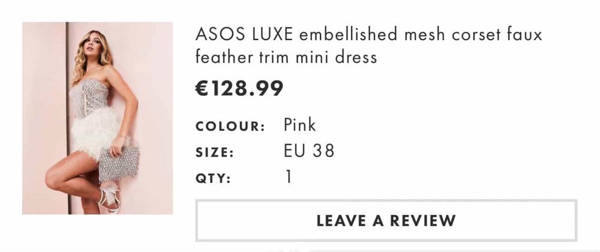Click the model's bent knee in the photo
Screen dimensions: 600x252
click(x=53, y=176)
